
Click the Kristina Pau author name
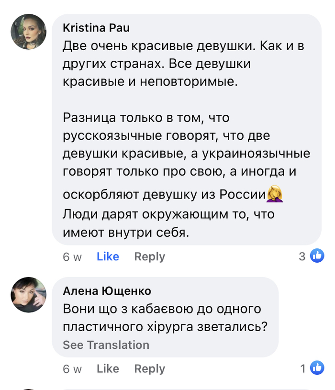(x=96, y=28)
